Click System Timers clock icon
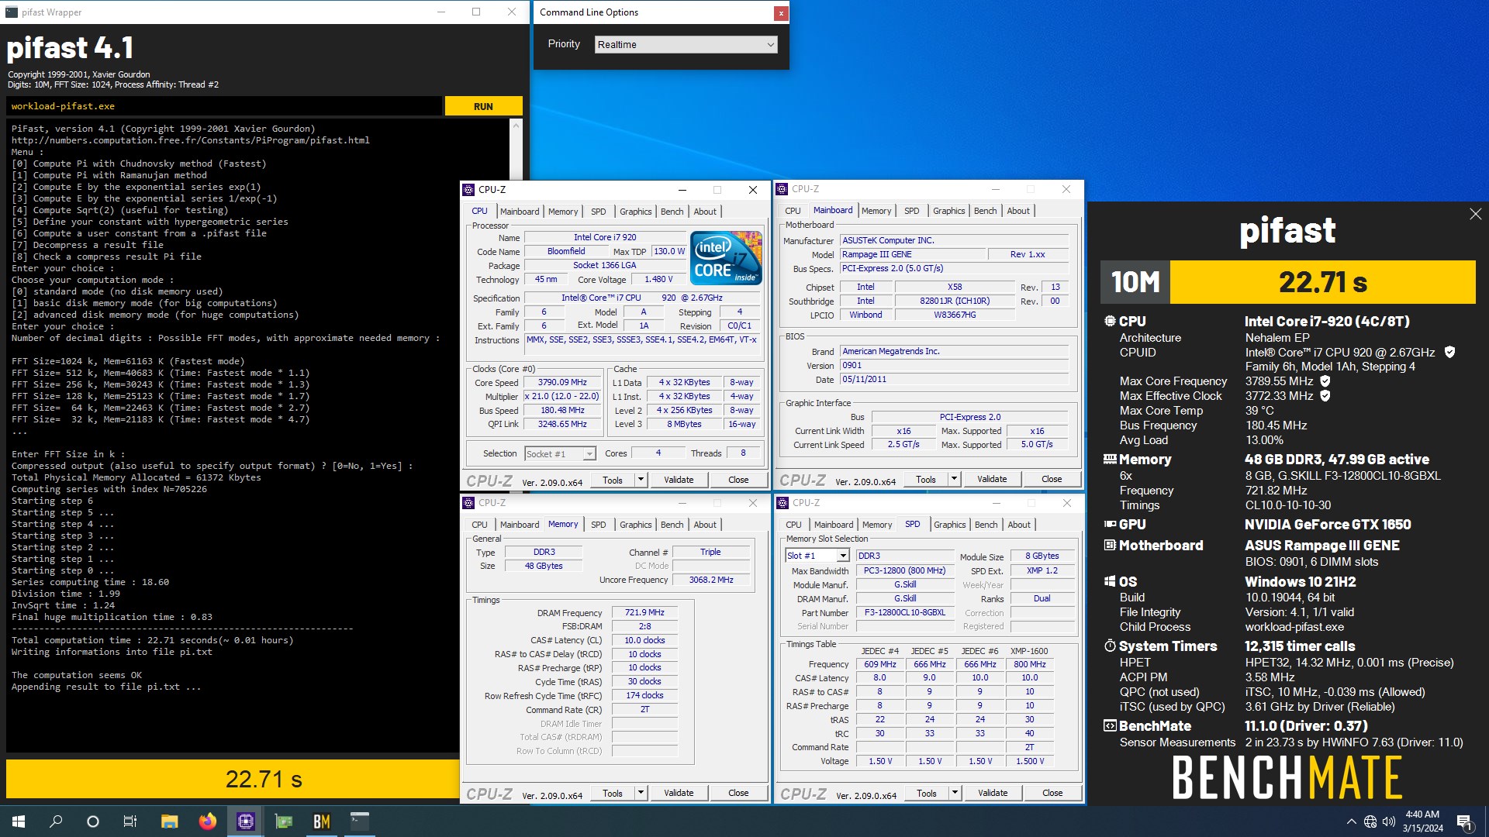 click(x=1110, y=646)
